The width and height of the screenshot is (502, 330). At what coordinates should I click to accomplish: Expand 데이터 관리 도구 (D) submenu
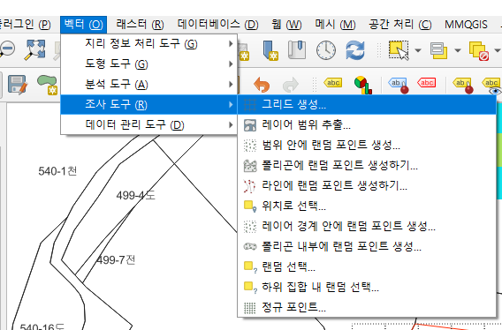point(148,124)
